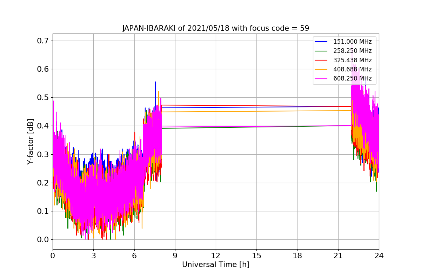Click the green line swatch in the legend
Screen dimensions: 421x280
tap(322, 51)
